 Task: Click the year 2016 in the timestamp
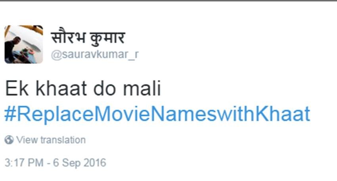pos(95,162)
